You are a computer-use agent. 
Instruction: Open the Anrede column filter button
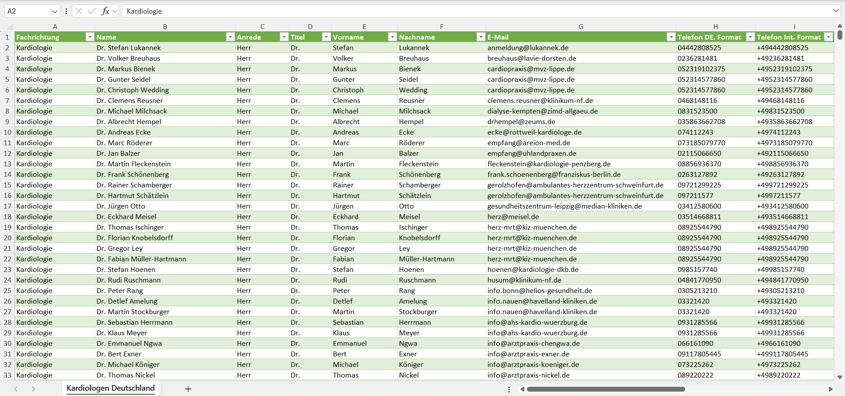(284, 37)
